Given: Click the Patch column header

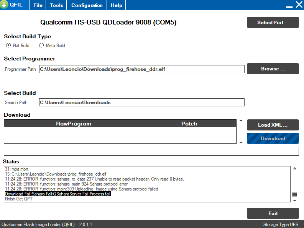Looking at the screenshot, I should [x=189, y=124].
